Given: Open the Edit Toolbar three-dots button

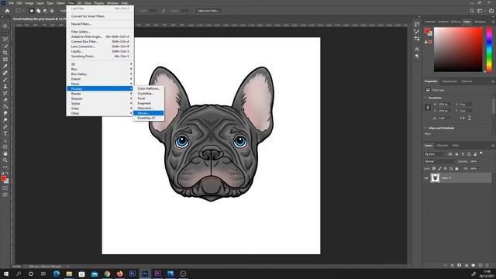Looking at the screenshot, I should (5, 167).
